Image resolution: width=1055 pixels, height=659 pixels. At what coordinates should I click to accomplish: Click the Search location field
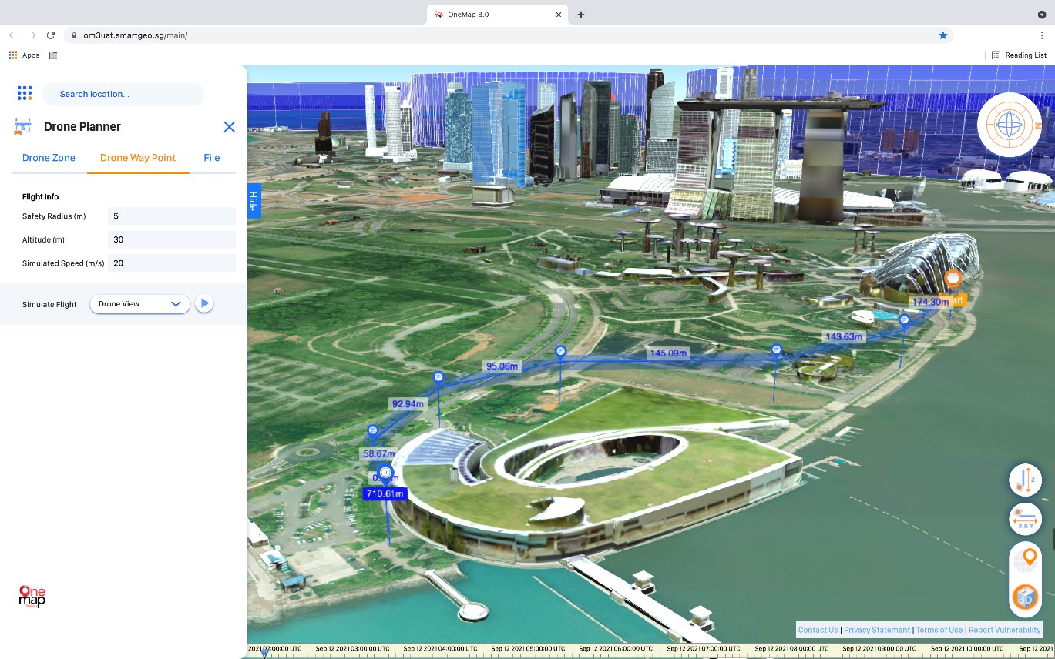pos(123,94)
